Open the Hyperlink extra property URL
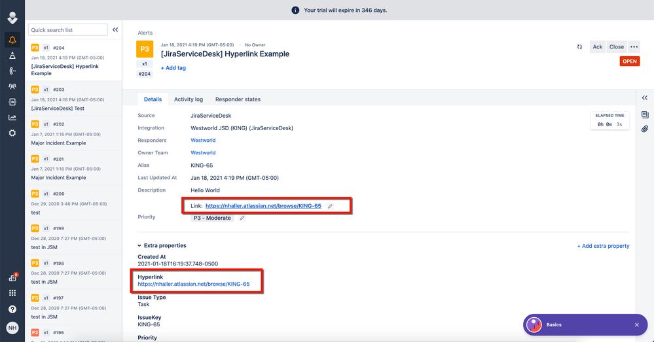 click(x=194, y=284)
